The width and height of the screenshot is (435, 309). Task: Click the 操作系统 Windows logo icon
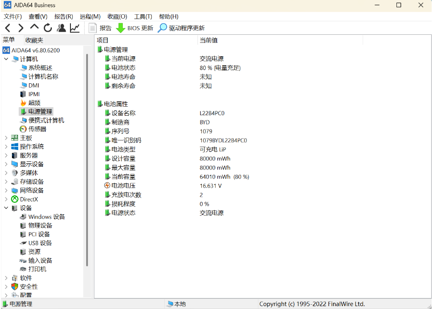(x=15, y=147)
